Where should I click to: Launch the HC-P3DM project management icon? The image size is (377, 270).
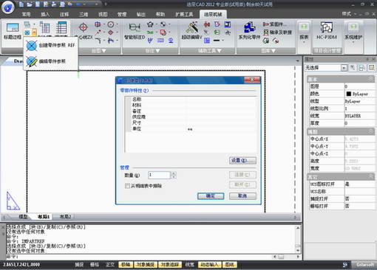pos(327,31)
